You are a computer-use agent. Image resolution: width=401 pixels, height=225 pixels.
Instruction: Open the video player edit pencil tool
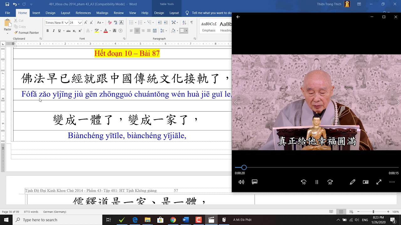pos(352,182)
